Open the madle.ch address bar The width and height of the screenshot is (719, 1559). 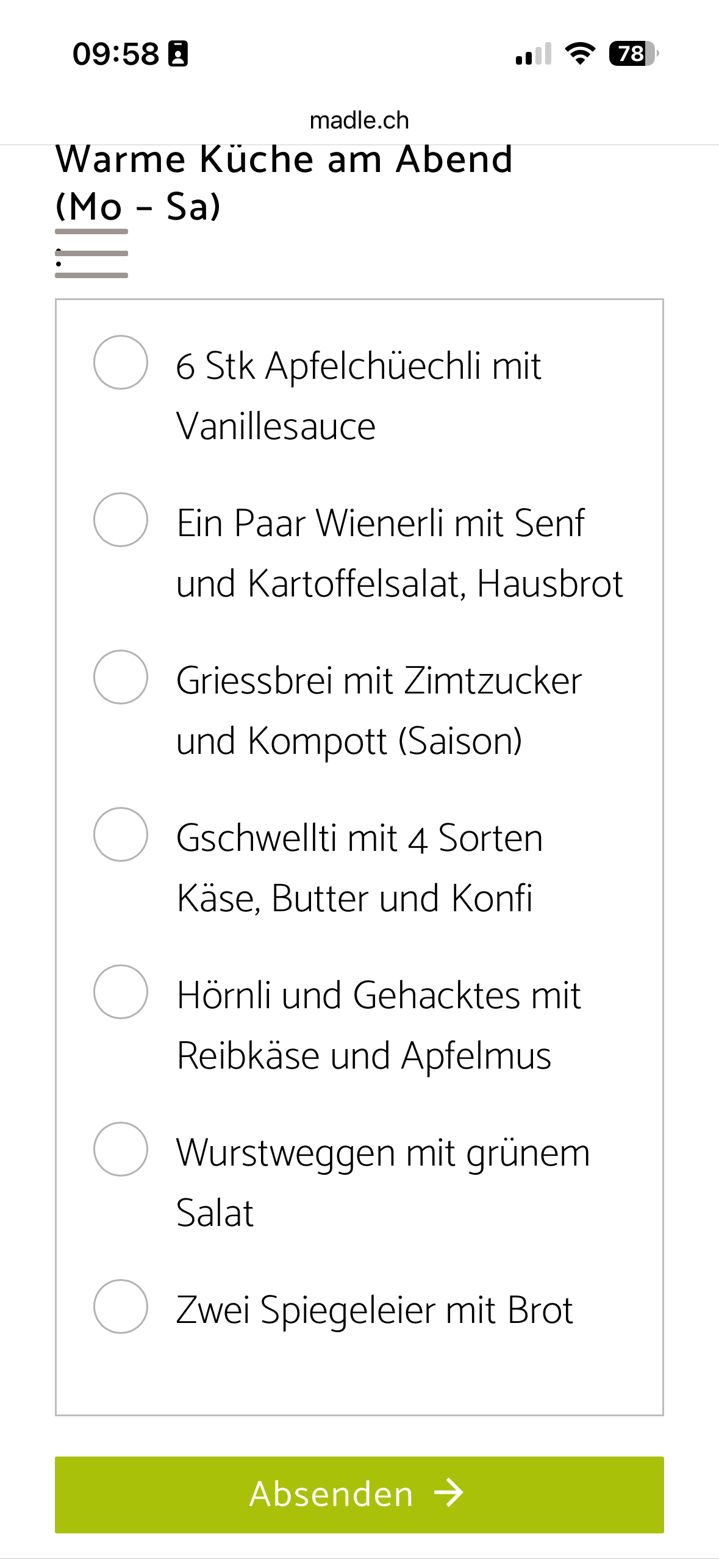click(x=359, y=120)
